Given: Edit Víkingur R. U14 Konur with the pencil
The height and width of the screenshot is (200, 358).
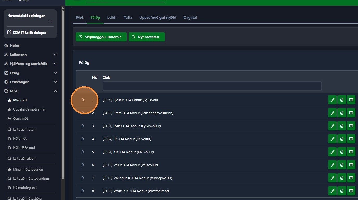Looking at the screenshot, I should [332, 178].
